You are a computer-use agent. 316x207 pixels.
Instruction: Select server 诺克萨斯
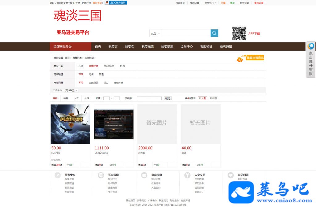118,83
